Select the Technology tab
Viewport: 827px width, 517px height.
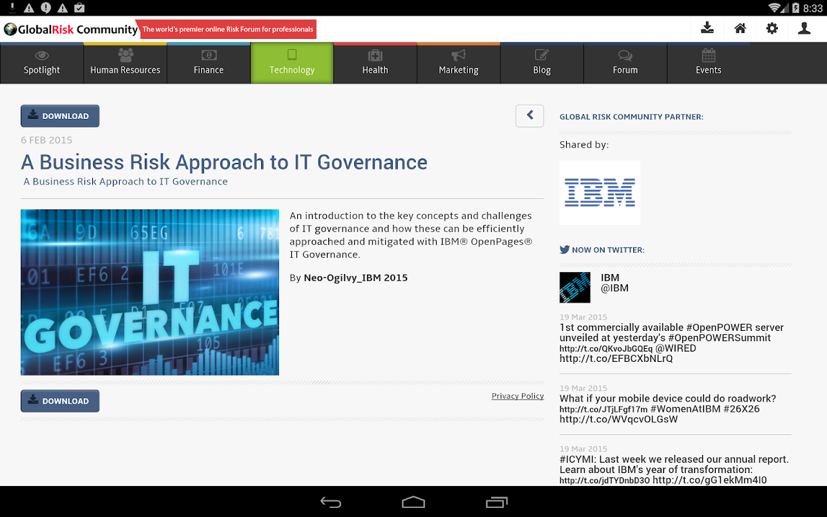292,63
